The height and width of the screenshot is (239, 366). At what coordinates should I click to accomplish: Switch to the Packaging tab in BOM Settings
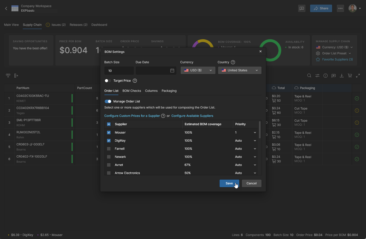coord(169,91)
